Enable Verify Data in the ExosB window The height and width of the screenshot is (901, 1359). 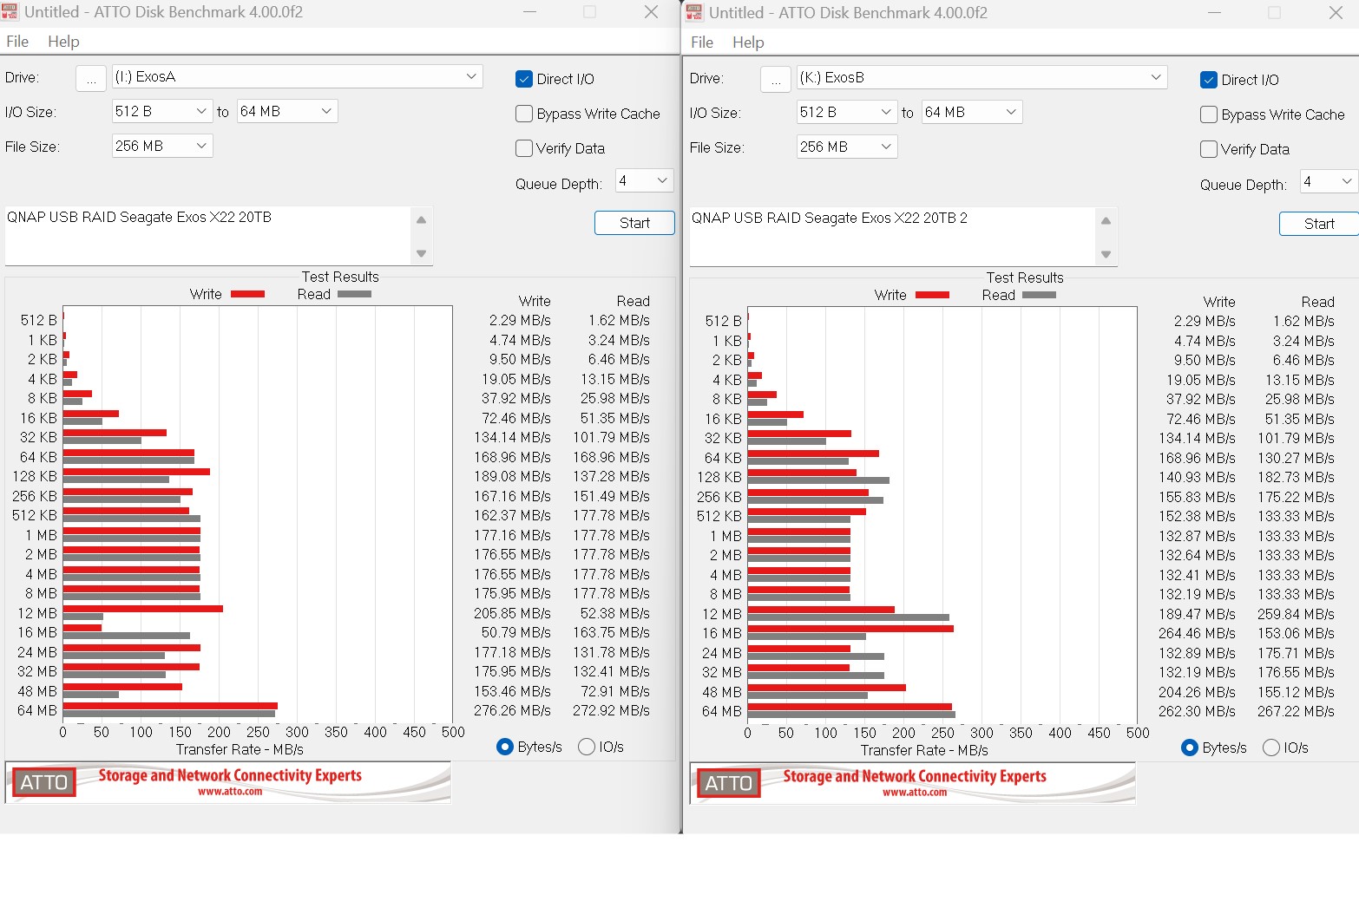[x=1209, y=149]
